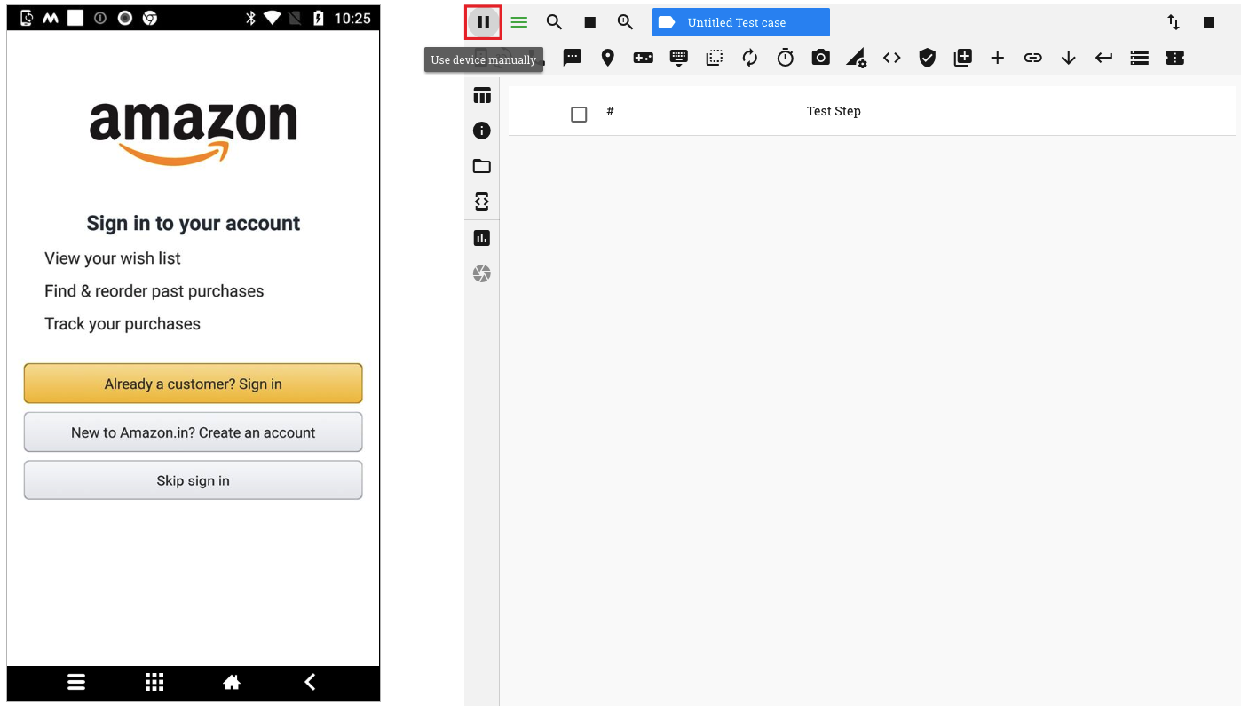Image resolution: width=1241 pixels, height=713 pixels.
Task: Zoom in the device view
Action: (626, 22)
